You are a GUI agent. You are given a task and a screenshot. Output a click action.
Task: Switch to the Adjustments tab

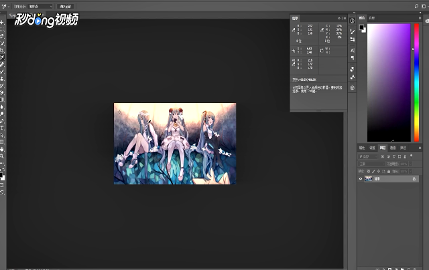coord(373,148)
